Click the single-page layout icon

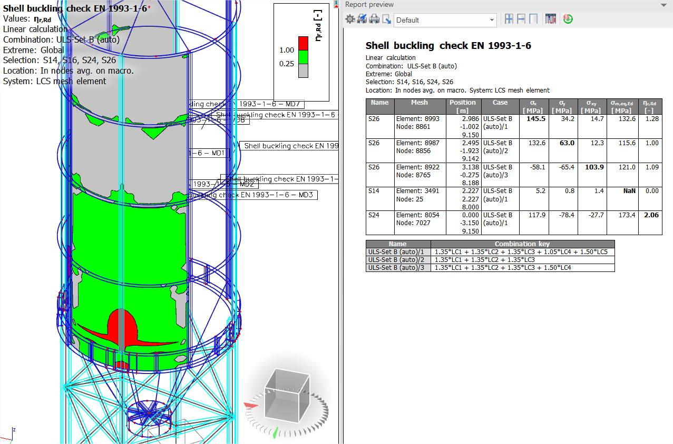click(533, 19)
